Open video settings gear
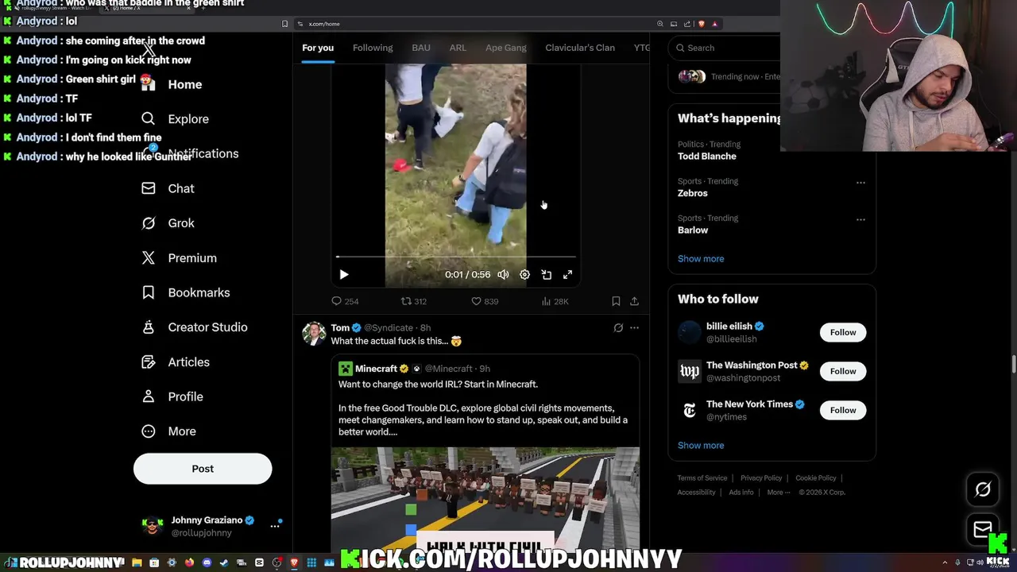Screen dimensions: 1017x572 tap(524, 275)
